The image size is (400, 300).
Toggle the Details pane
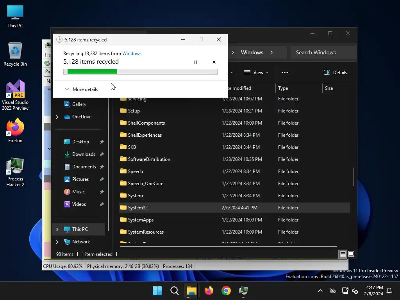336,72
